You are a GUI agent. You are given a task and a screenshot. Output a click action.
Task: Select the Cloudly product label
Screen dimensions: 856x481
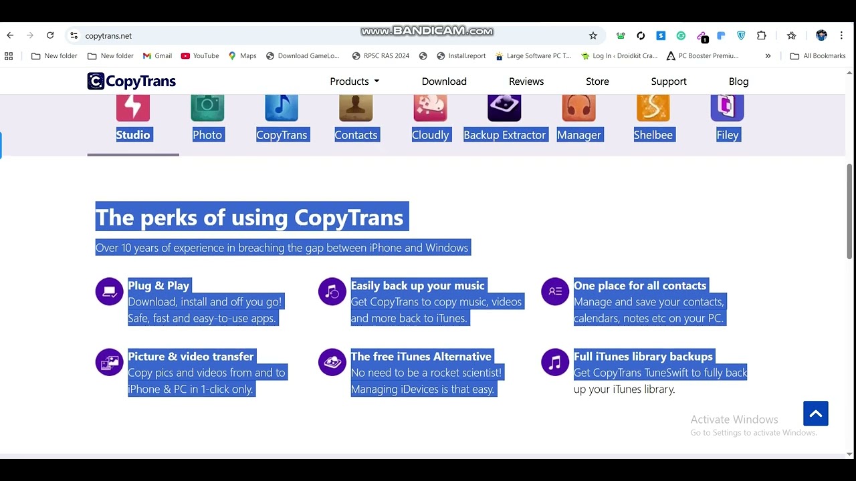point(431,135)
